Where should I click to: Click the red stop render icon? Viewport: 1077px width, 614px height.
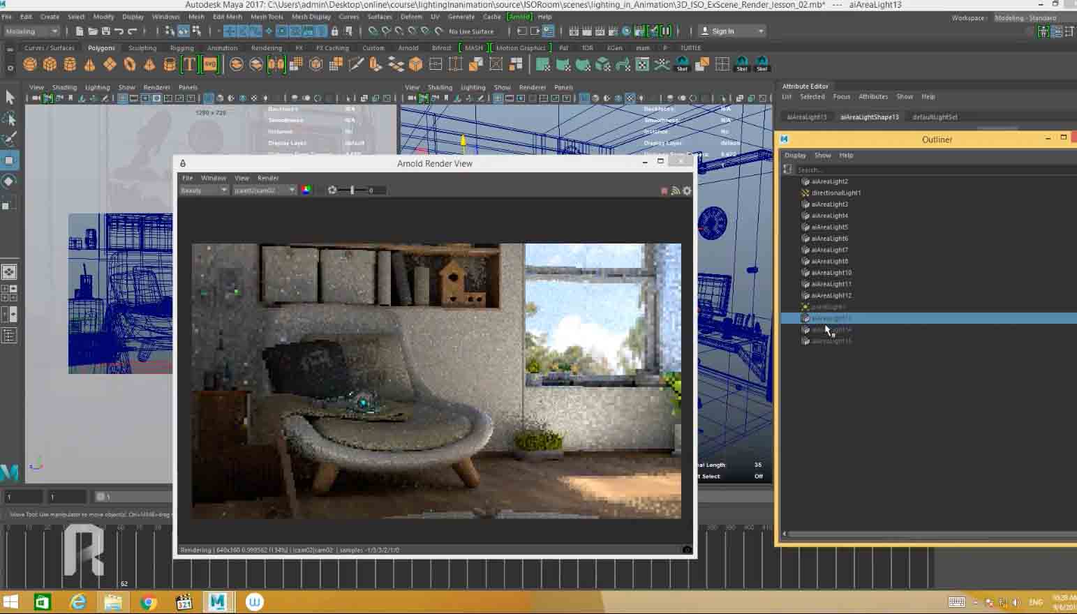tap(664, 190)
